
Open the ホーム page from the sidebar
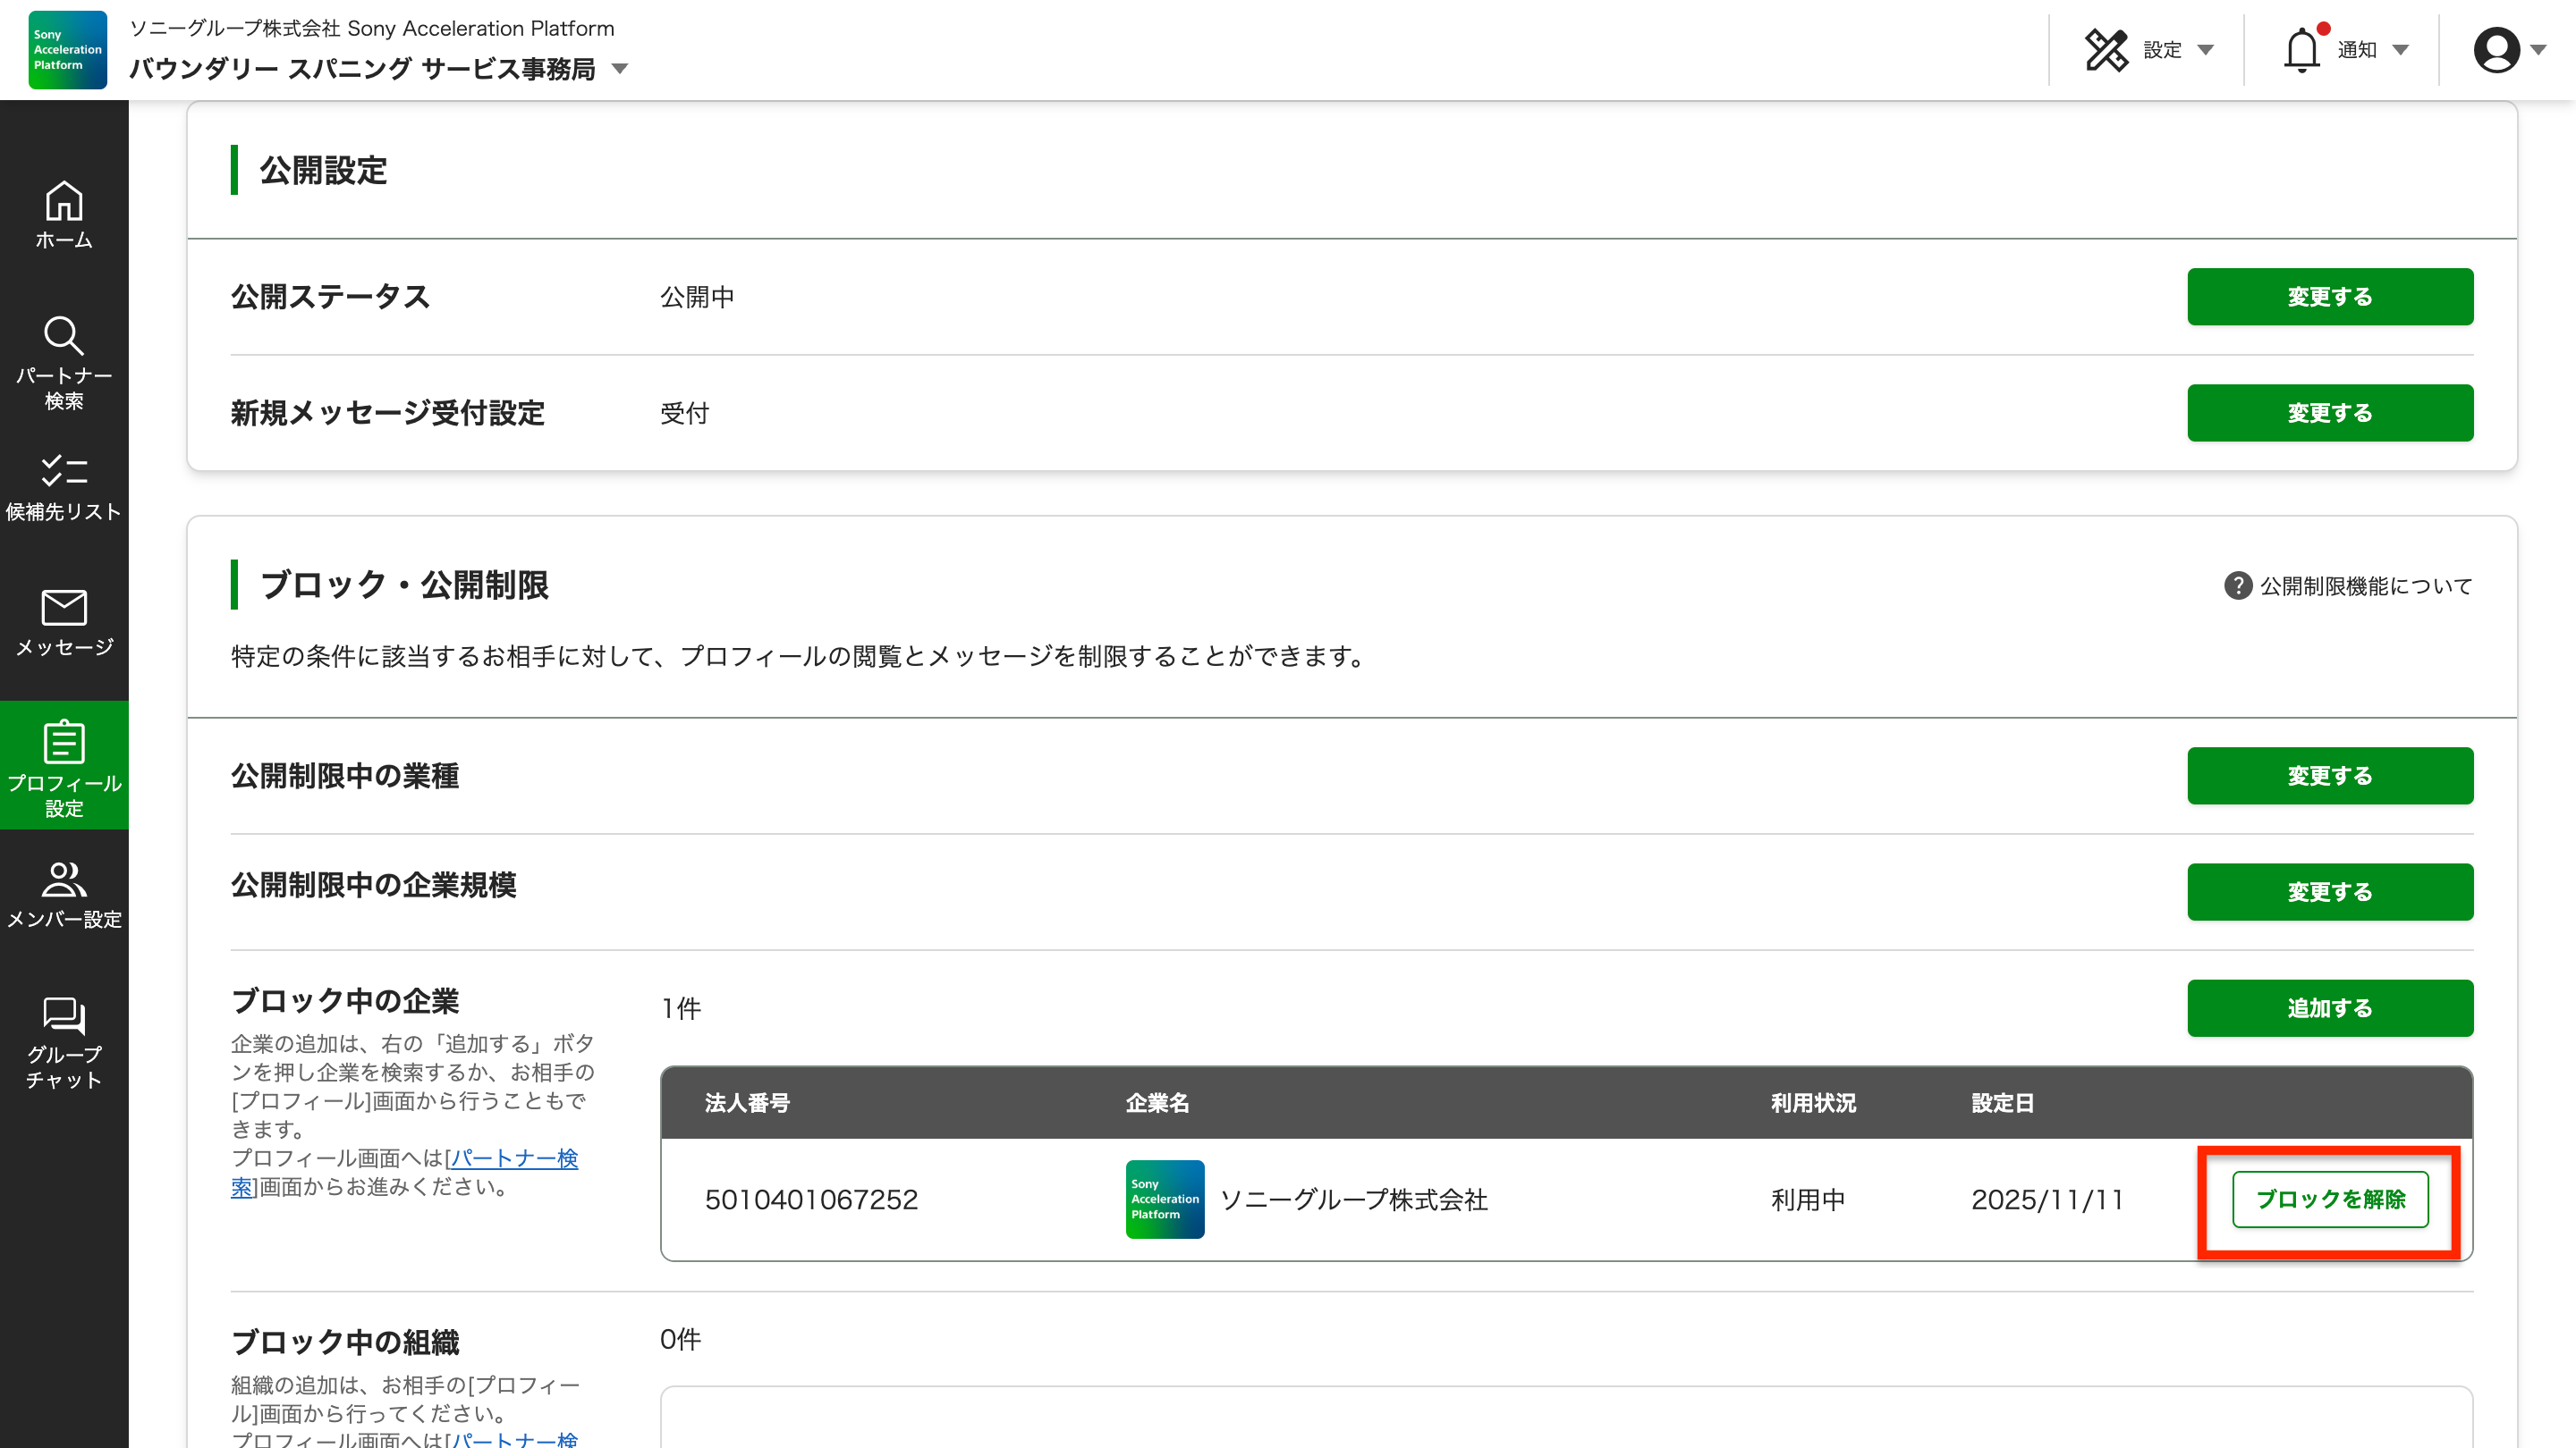tap(63, 215)
